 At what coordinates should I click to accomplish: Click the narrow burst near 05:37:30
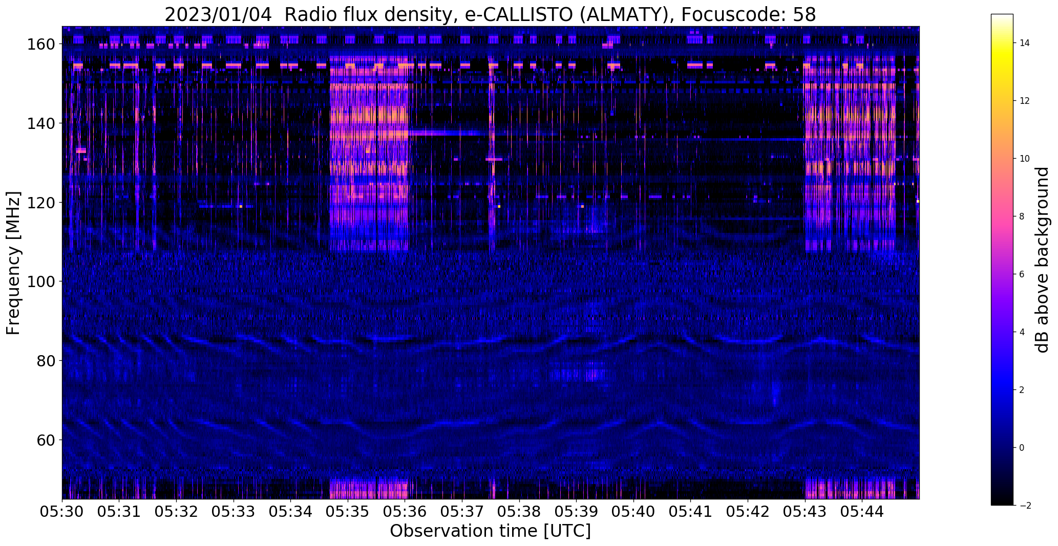click(492, 154)
